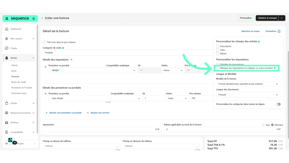
Task: Go to Notes de crédit
Action: point(19,82)
